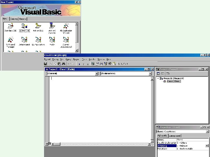
Task: Collapse the Project1 tree node
Action: (158, 78)
